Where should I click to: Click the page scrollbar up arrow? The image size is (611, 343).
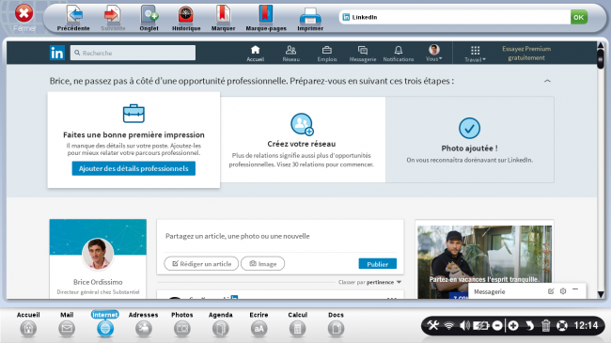coord(601,45)
